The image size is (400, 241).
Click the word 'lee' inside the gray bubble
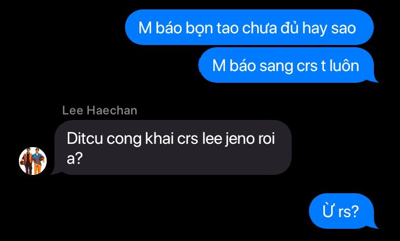212,139
